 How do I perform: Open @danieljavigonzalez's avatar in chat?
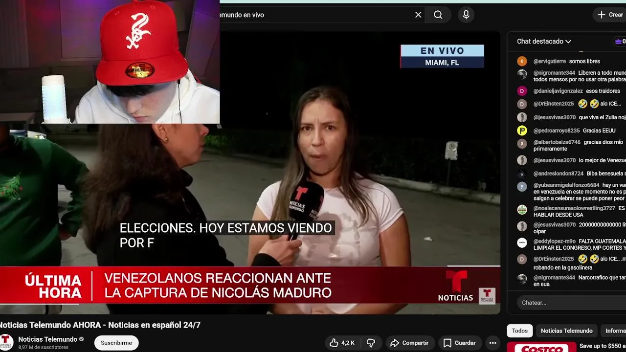pos(522,91)
